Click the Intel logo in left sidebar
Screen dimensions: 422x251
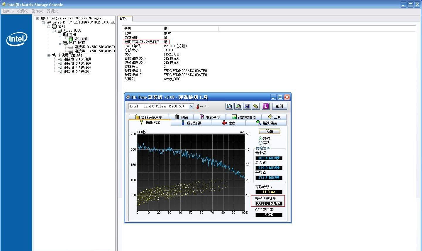pyautogui.click(x=16, y=39)
